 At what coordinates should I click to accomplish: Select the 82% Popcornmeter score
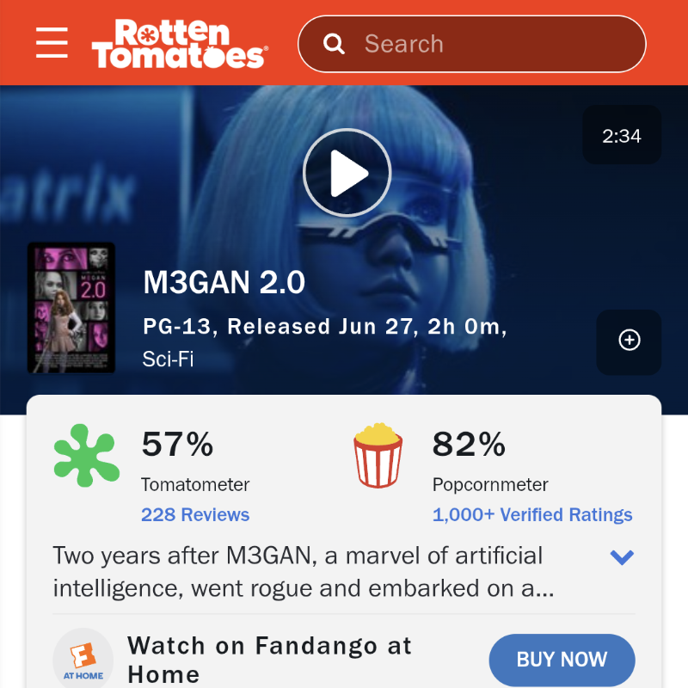pos(469,444)
